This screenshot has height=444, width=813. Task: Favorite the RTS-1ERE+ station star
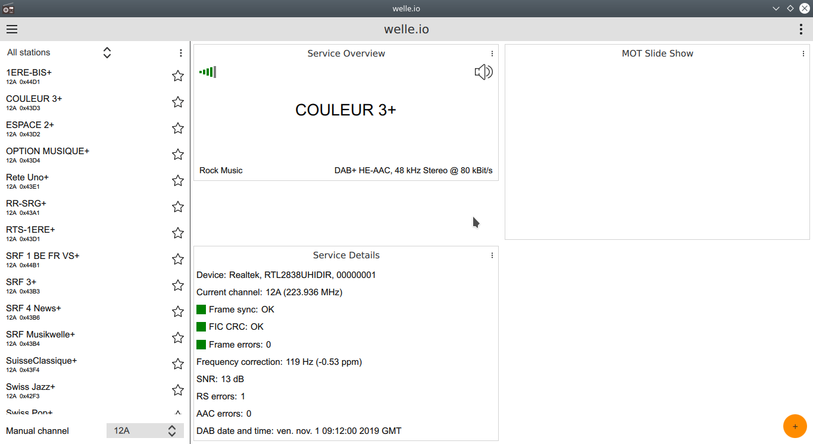(178, 233)
